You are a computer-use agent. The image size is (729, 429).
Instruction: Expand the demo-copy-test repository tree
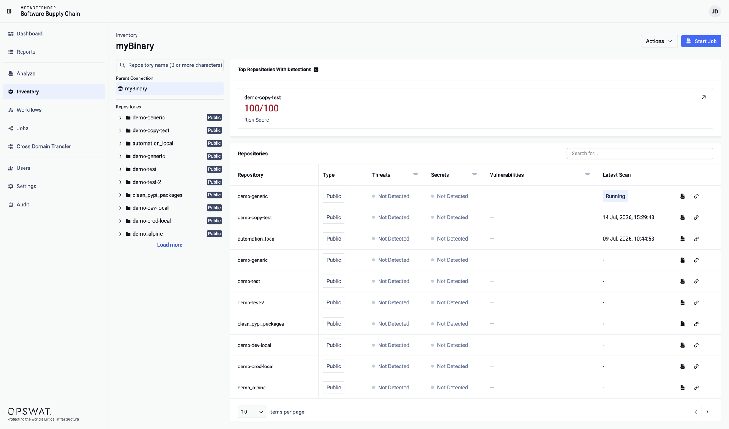[x=120, y=131]
